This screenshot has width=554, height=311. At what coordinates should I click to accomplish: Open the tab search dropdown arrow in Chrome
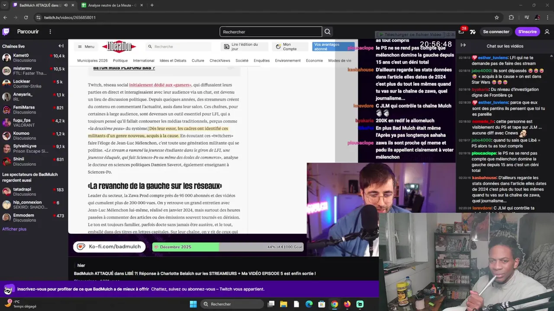(x=5, y=5)
